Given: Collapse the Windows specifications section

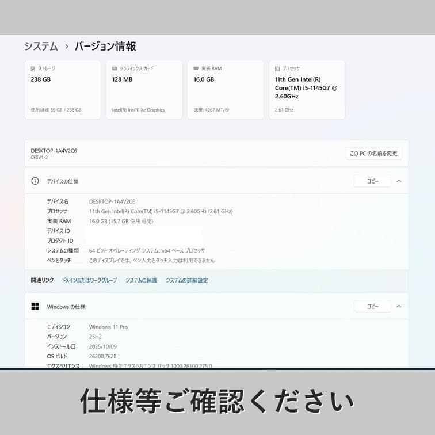Looking at the screenshot, I should click(x=399, y=306).
